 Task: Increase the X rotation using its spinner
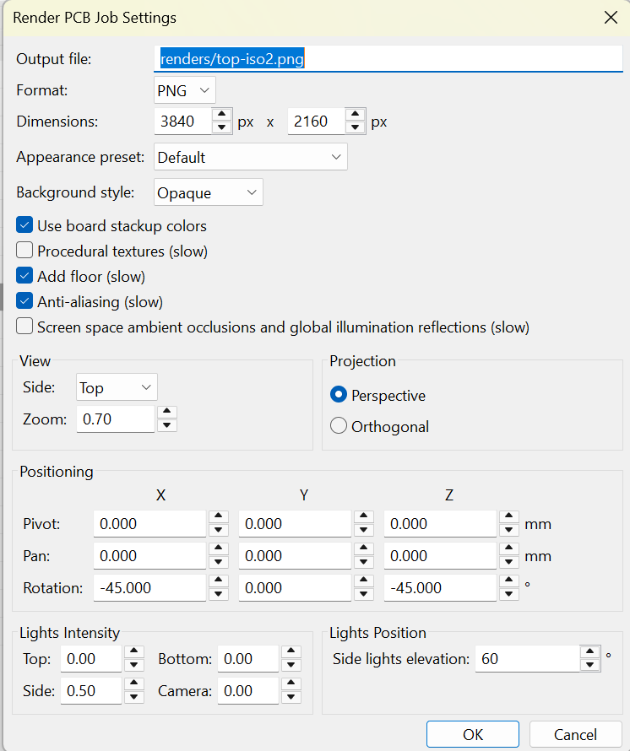(x=218, y=582)
